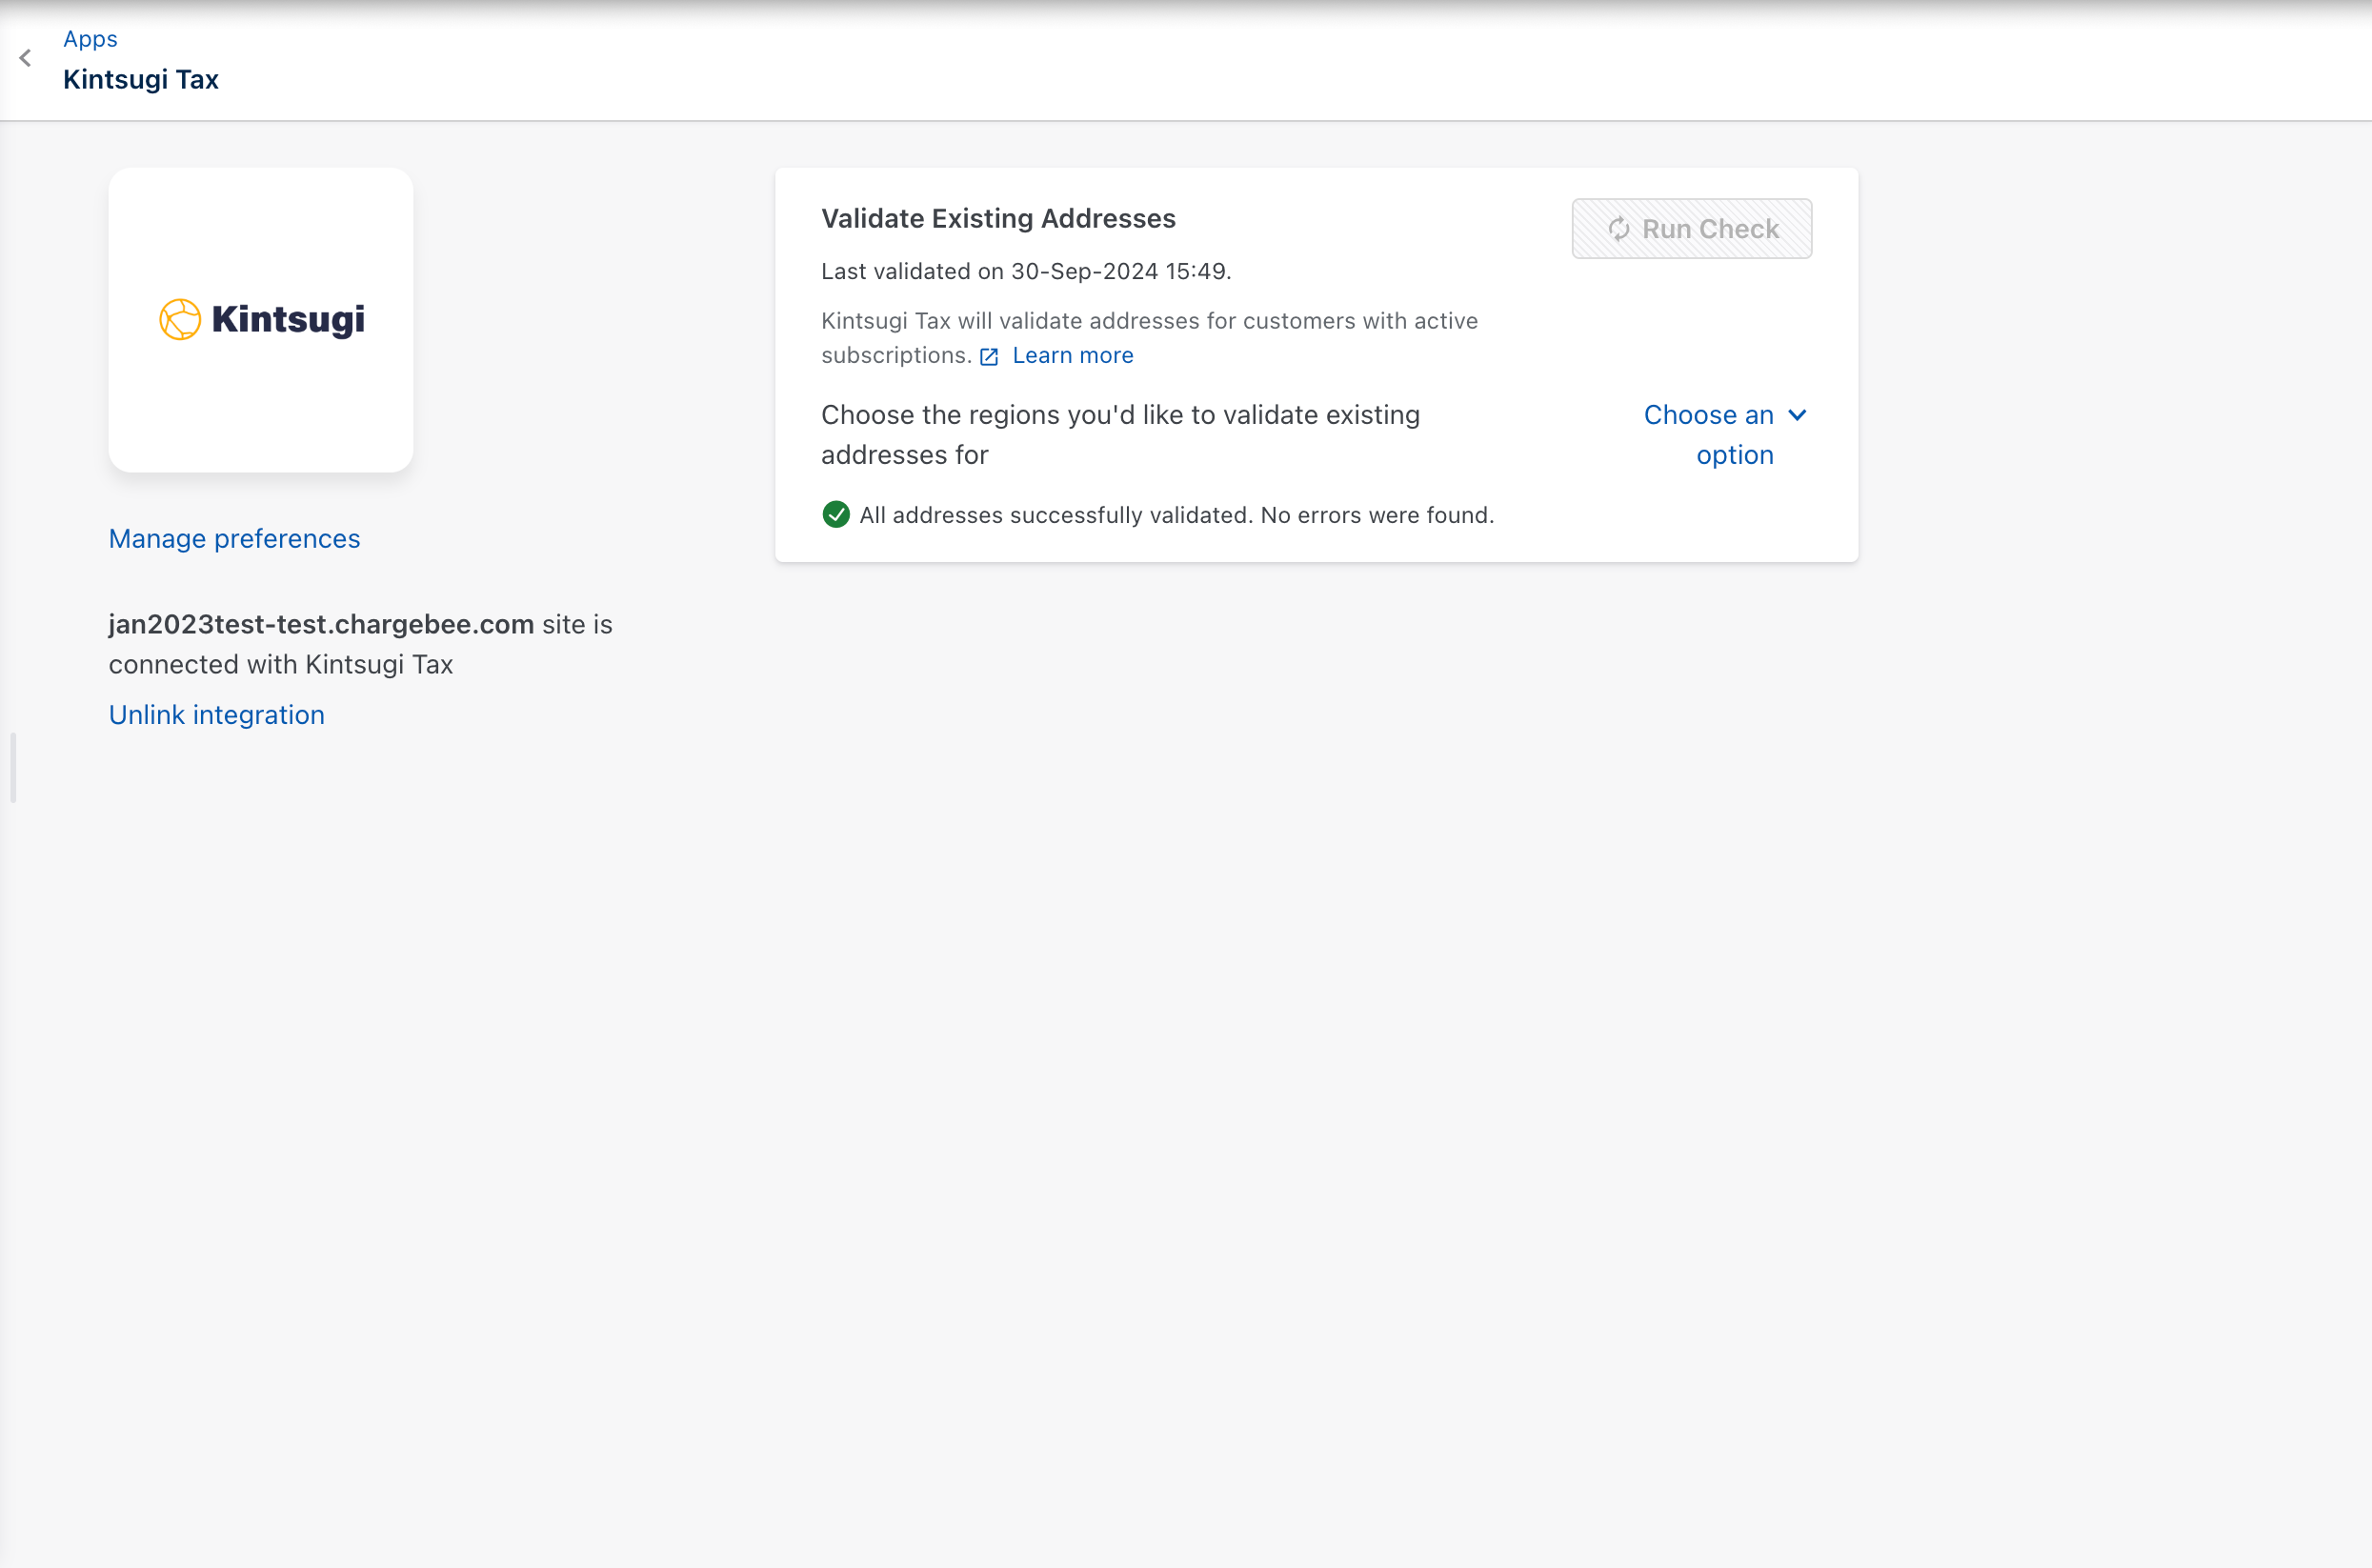Click the back chevron arrow
Viewport: 2372px width, 1568px height.
pyautogui.click(x=26, y=59)
